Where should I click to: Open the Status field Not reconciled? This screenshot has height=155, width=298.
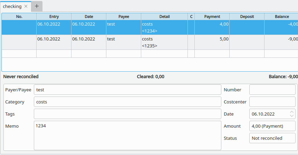point(272,138)
